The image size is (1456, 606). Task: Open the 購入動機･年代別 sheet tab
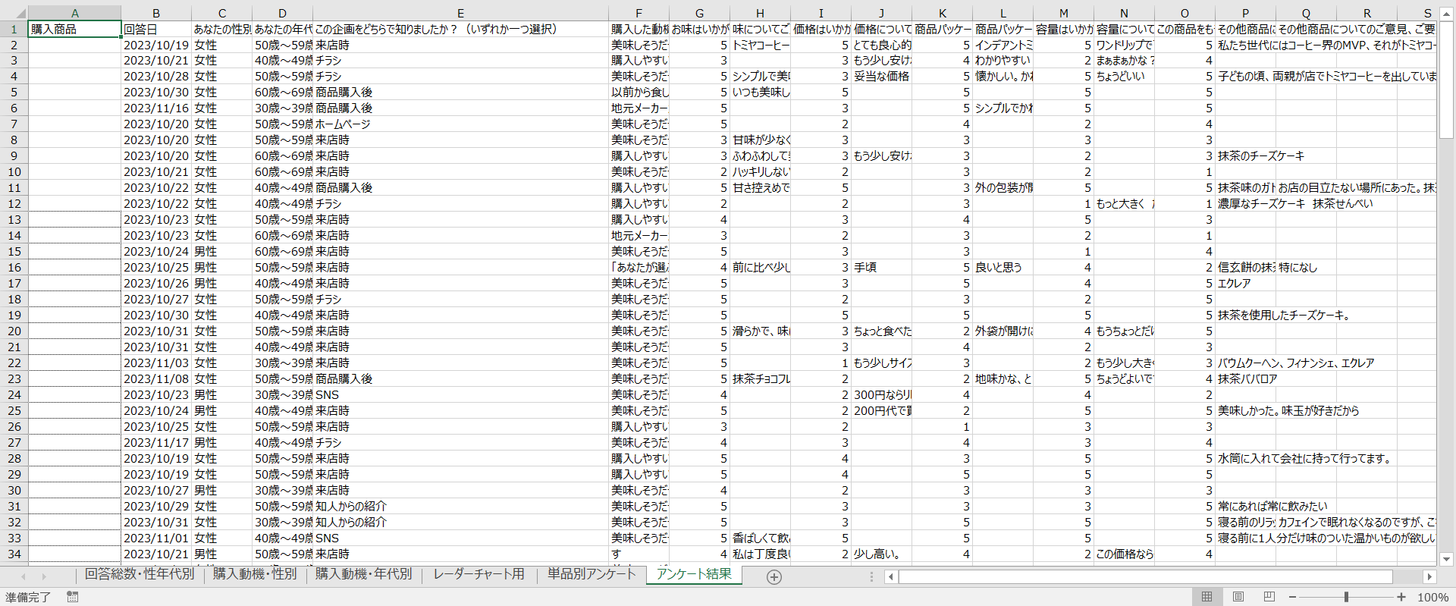click(363, 574)
